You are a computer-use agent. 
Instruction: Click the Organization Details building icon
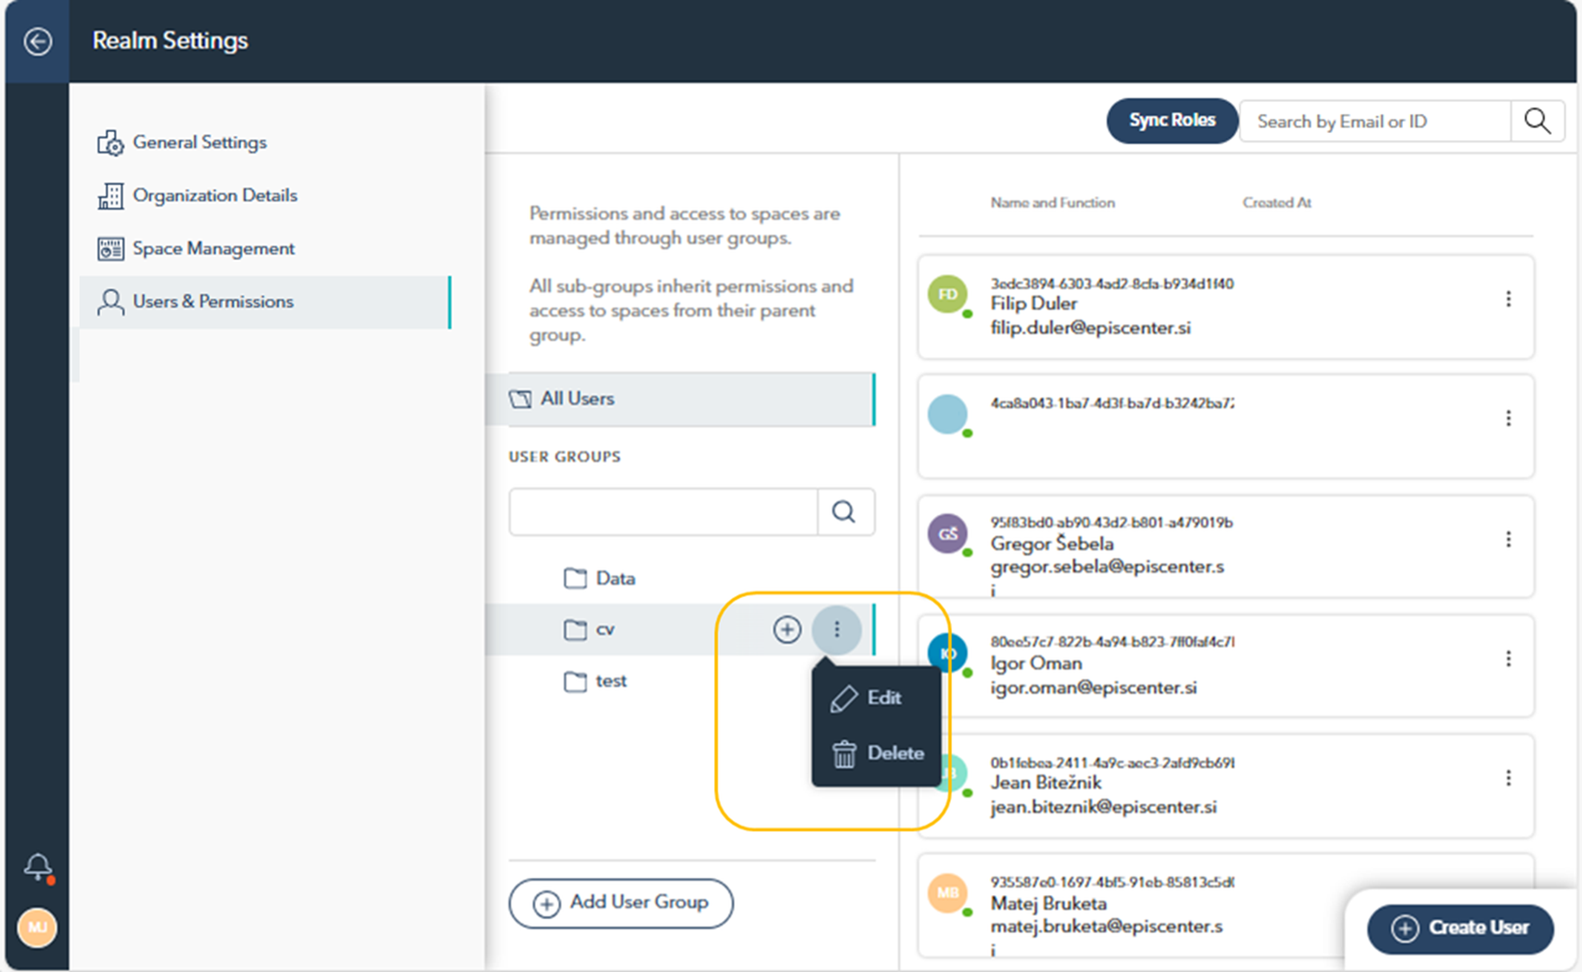coord(111,196)
